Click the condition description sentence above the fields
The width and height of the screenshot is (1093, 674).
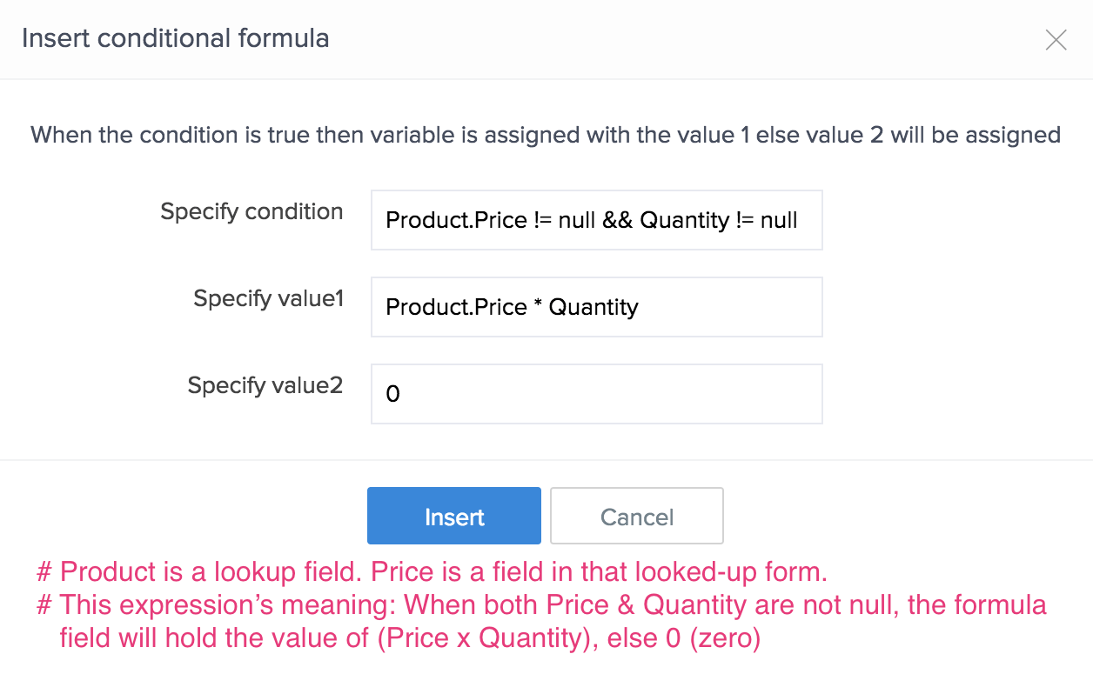coord(545,136)
